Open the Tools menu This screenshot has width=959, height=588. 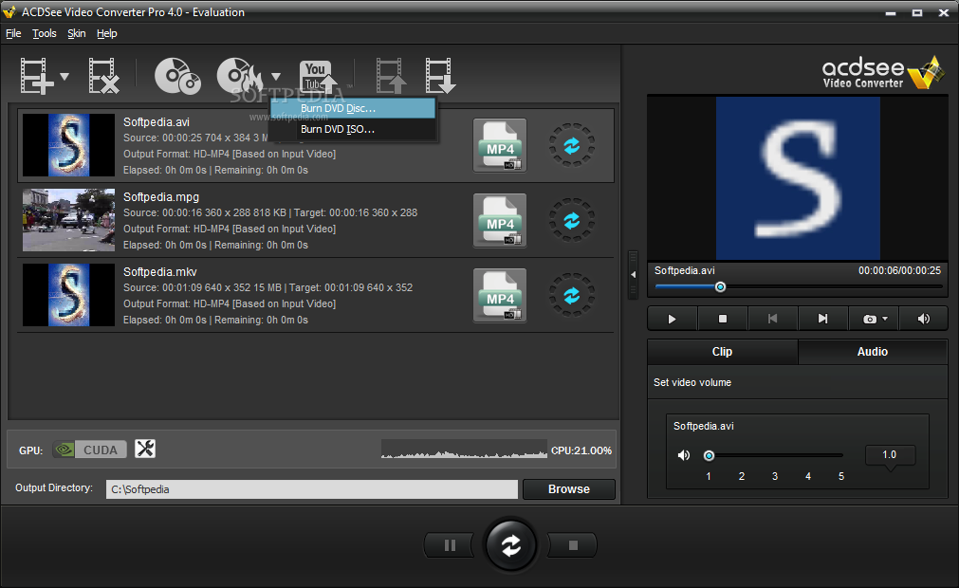pos(44,33)
